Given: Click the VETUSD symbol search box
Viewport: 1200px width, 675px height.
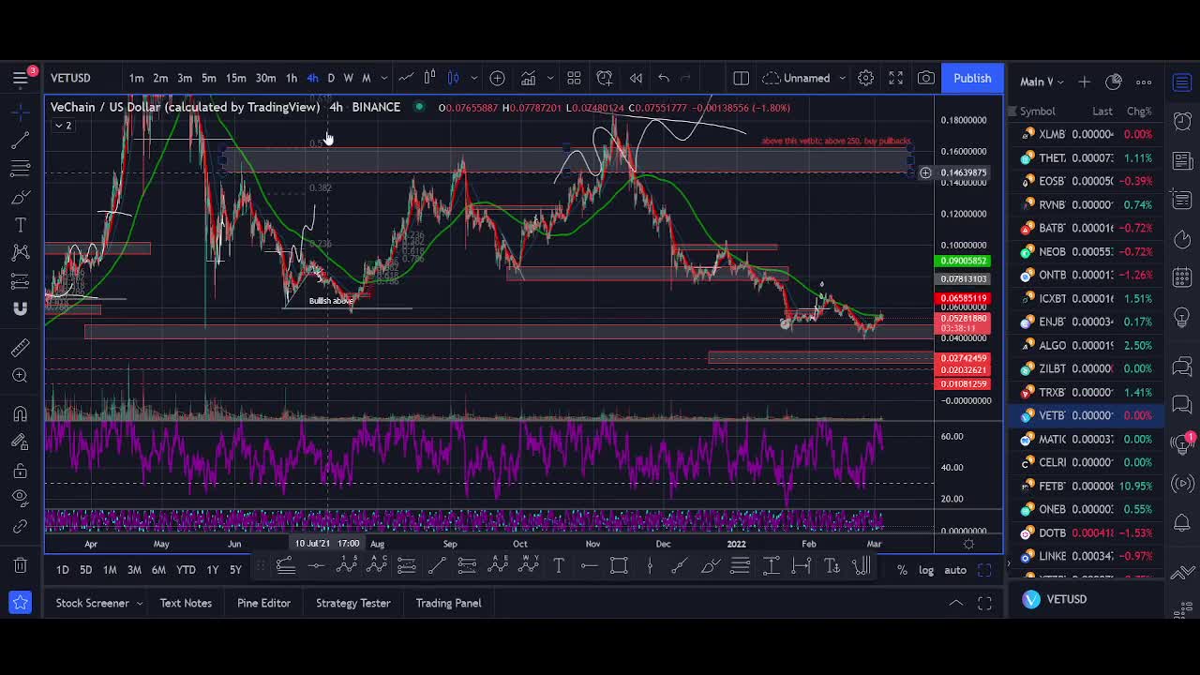Looking at the screenshot, I should pyautogui.click(x=71, y=78).
